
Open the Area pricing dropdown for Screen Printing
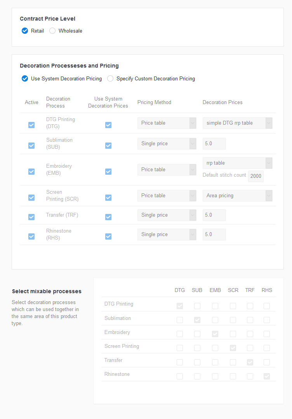(x=237, y=195)
